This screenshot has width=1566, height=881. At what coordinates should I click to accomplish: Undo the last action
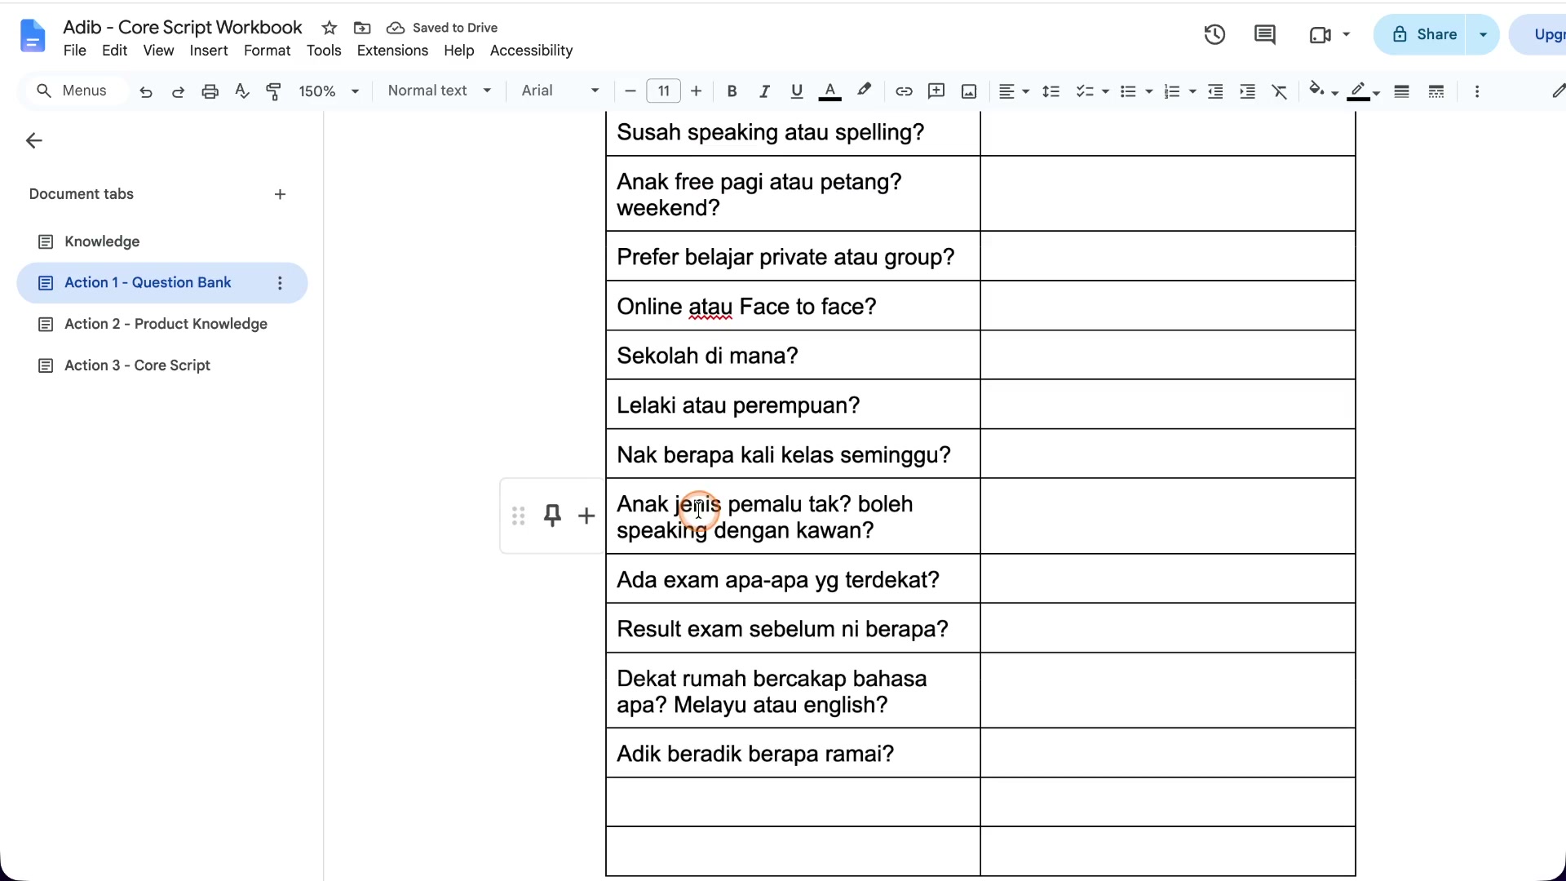pos(146,91)
